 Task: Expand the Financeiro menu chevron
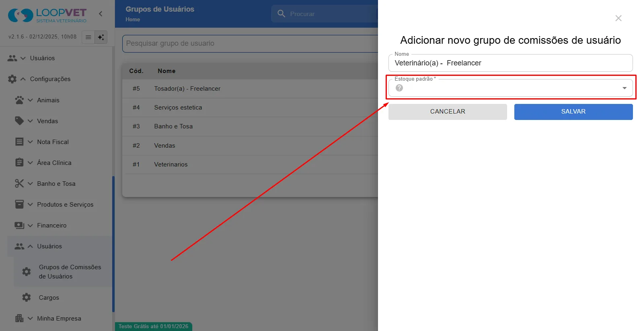coord(30,225)
